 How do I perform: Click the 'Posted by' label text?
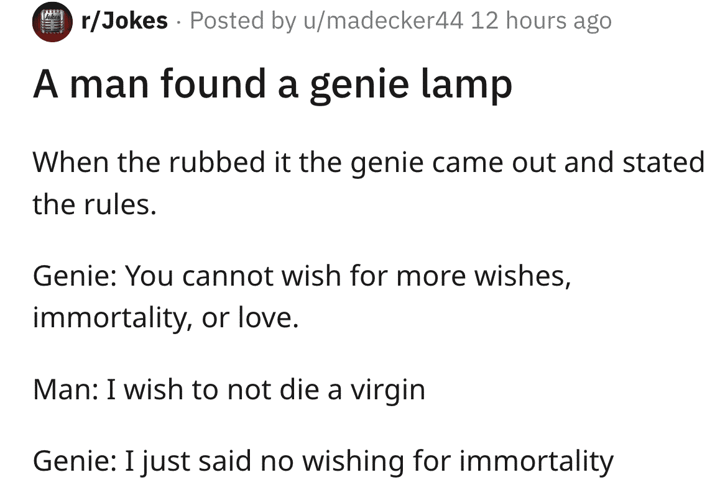242,21
